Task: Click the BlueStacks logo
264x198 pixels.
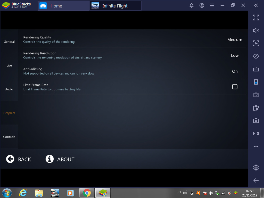Action: [6, 6]
